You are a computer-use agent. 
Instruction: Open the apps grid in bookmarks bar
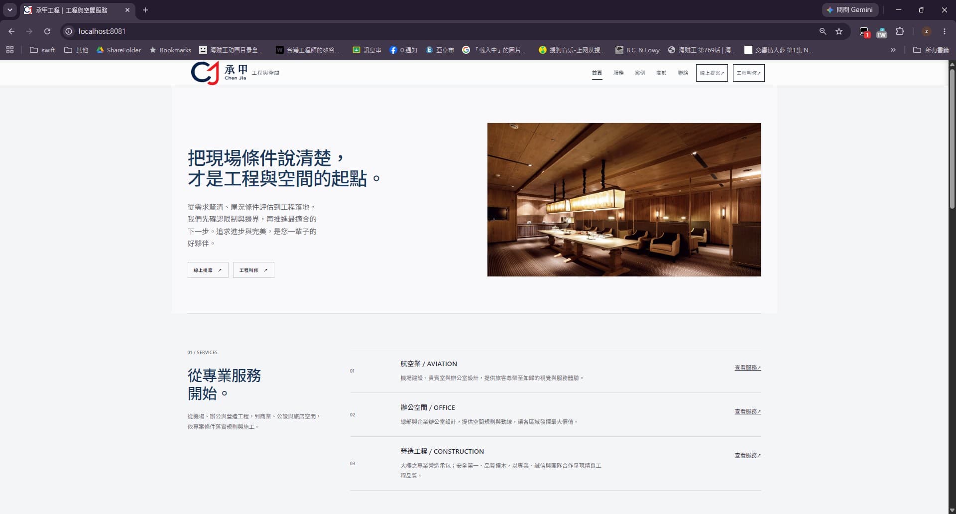10,50
